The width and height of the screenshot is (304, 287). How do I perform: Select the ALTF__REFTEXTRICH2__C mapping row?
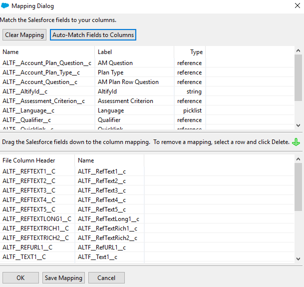147,238
